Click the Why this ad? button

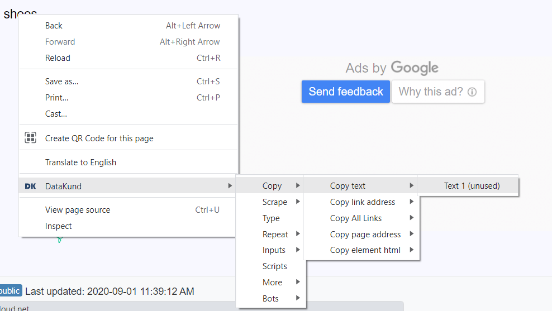click(437, 92)
